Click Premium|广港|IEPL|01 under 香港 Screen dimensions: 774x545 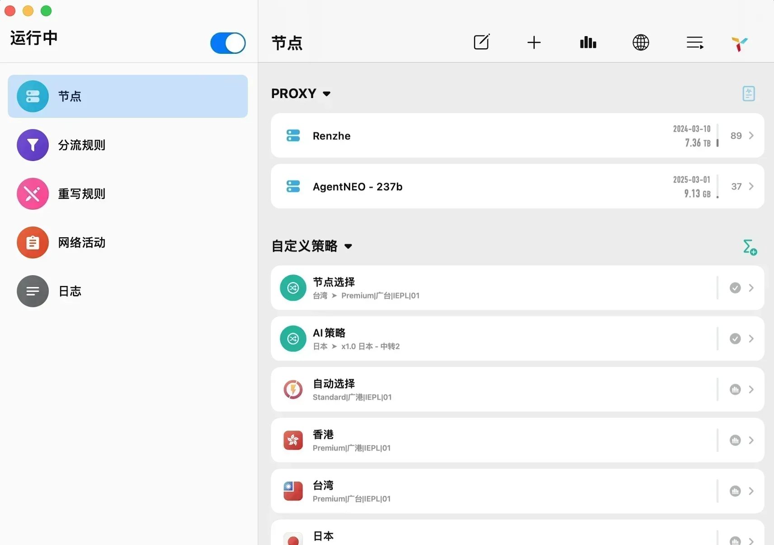(x=352, y=448)
